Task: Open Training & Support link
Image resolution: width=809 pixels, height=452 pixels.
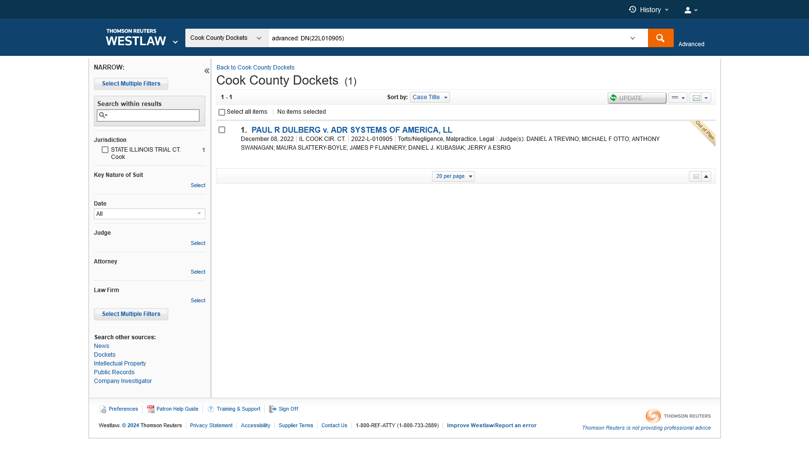Action: tap(238, 409)
